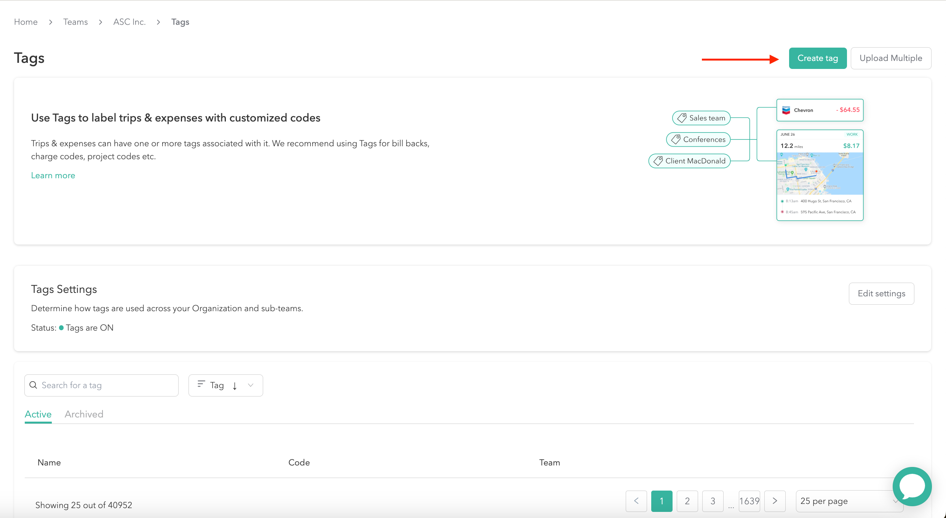The image size is (946, 518).
Task: Open the chat support bubble
Action: (x=912, y=486)
